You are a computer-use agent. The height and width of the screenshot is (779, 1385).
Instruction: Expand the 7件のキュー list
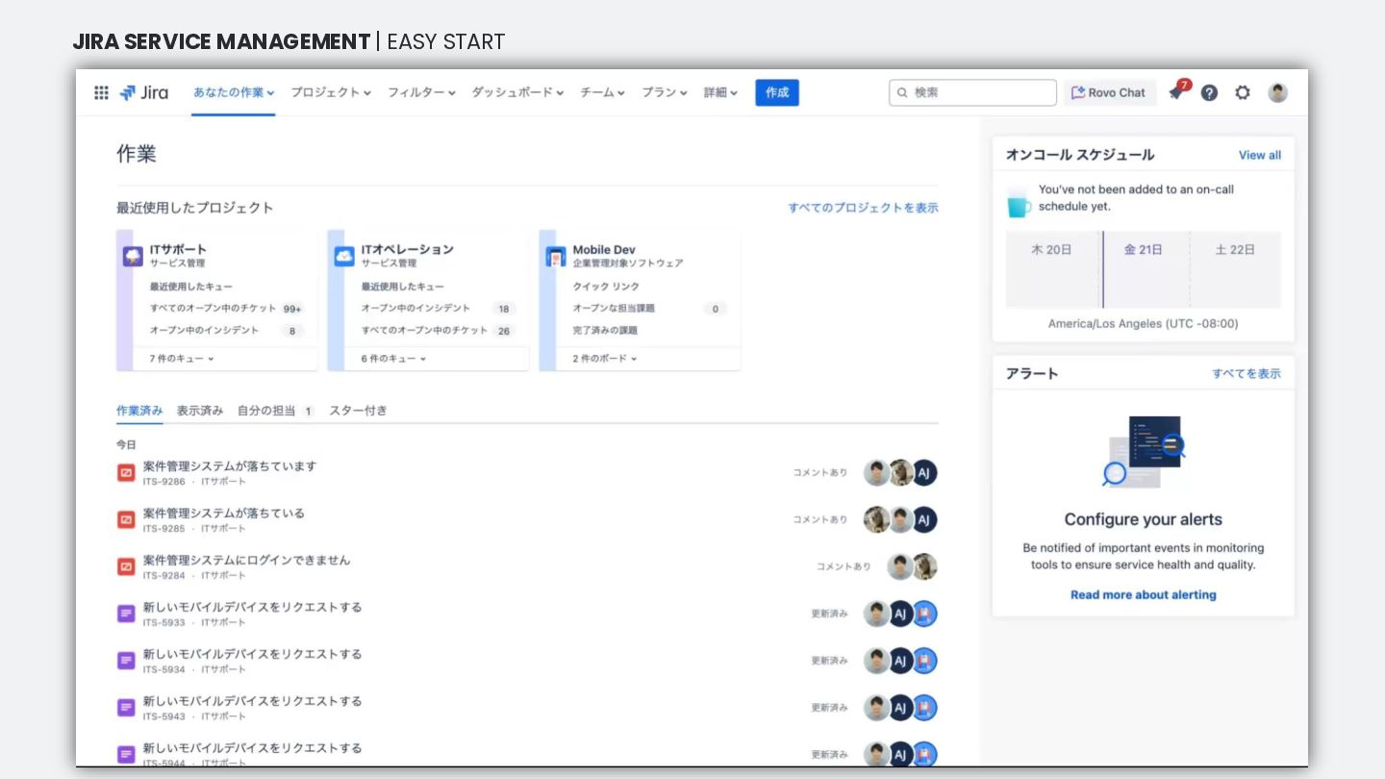[x=182, y=359]
